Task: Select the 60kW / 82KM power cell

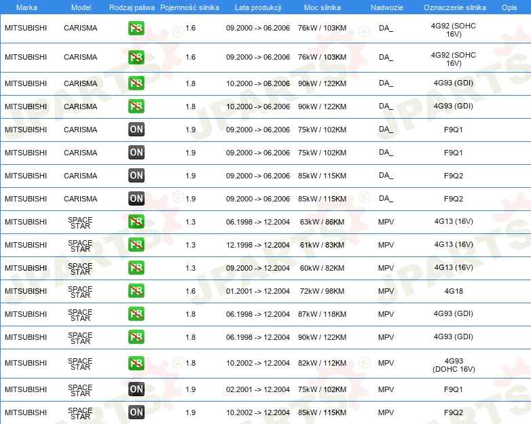Action: click(x=322, y=268)
